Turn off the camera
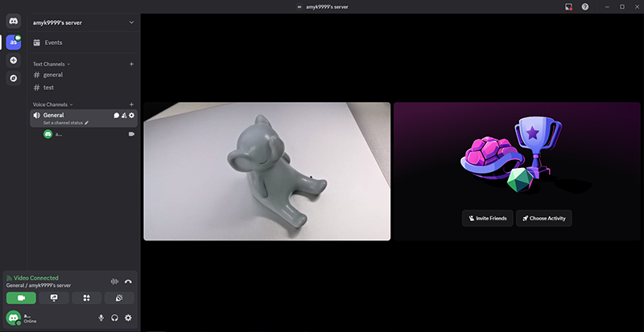644x332 pixels. click(x=21, y=297)
